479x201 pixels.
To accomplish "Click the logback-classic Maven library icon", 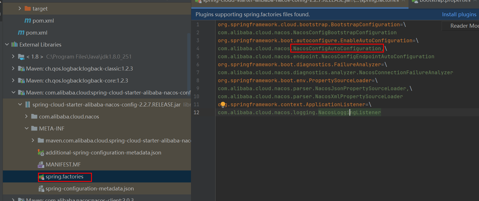I will tap(21, 69).
